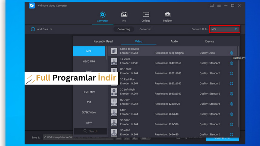Viewport: 260px width, 146px height.
Task: Click the search magnifier icon
Action: [x=85, y=131]
